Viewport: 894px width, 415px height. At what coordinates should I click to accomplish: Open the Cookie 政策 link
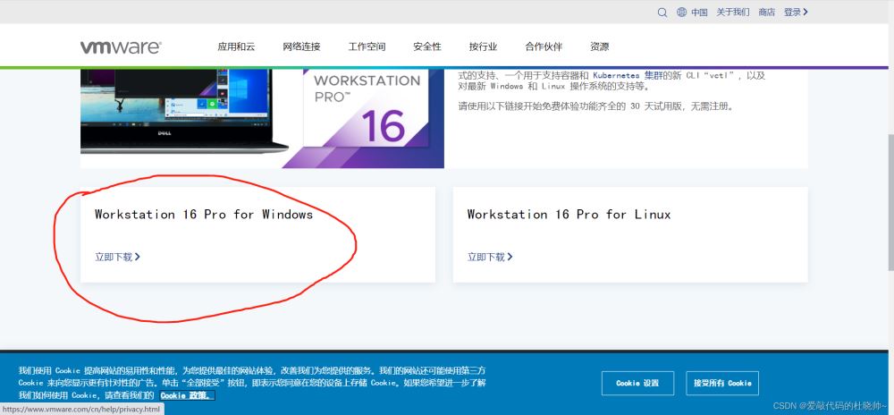[x=186, y=395]
